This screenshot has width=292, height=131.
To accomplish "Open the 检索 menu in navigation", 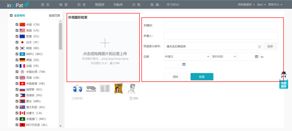I will click(63, 5).
